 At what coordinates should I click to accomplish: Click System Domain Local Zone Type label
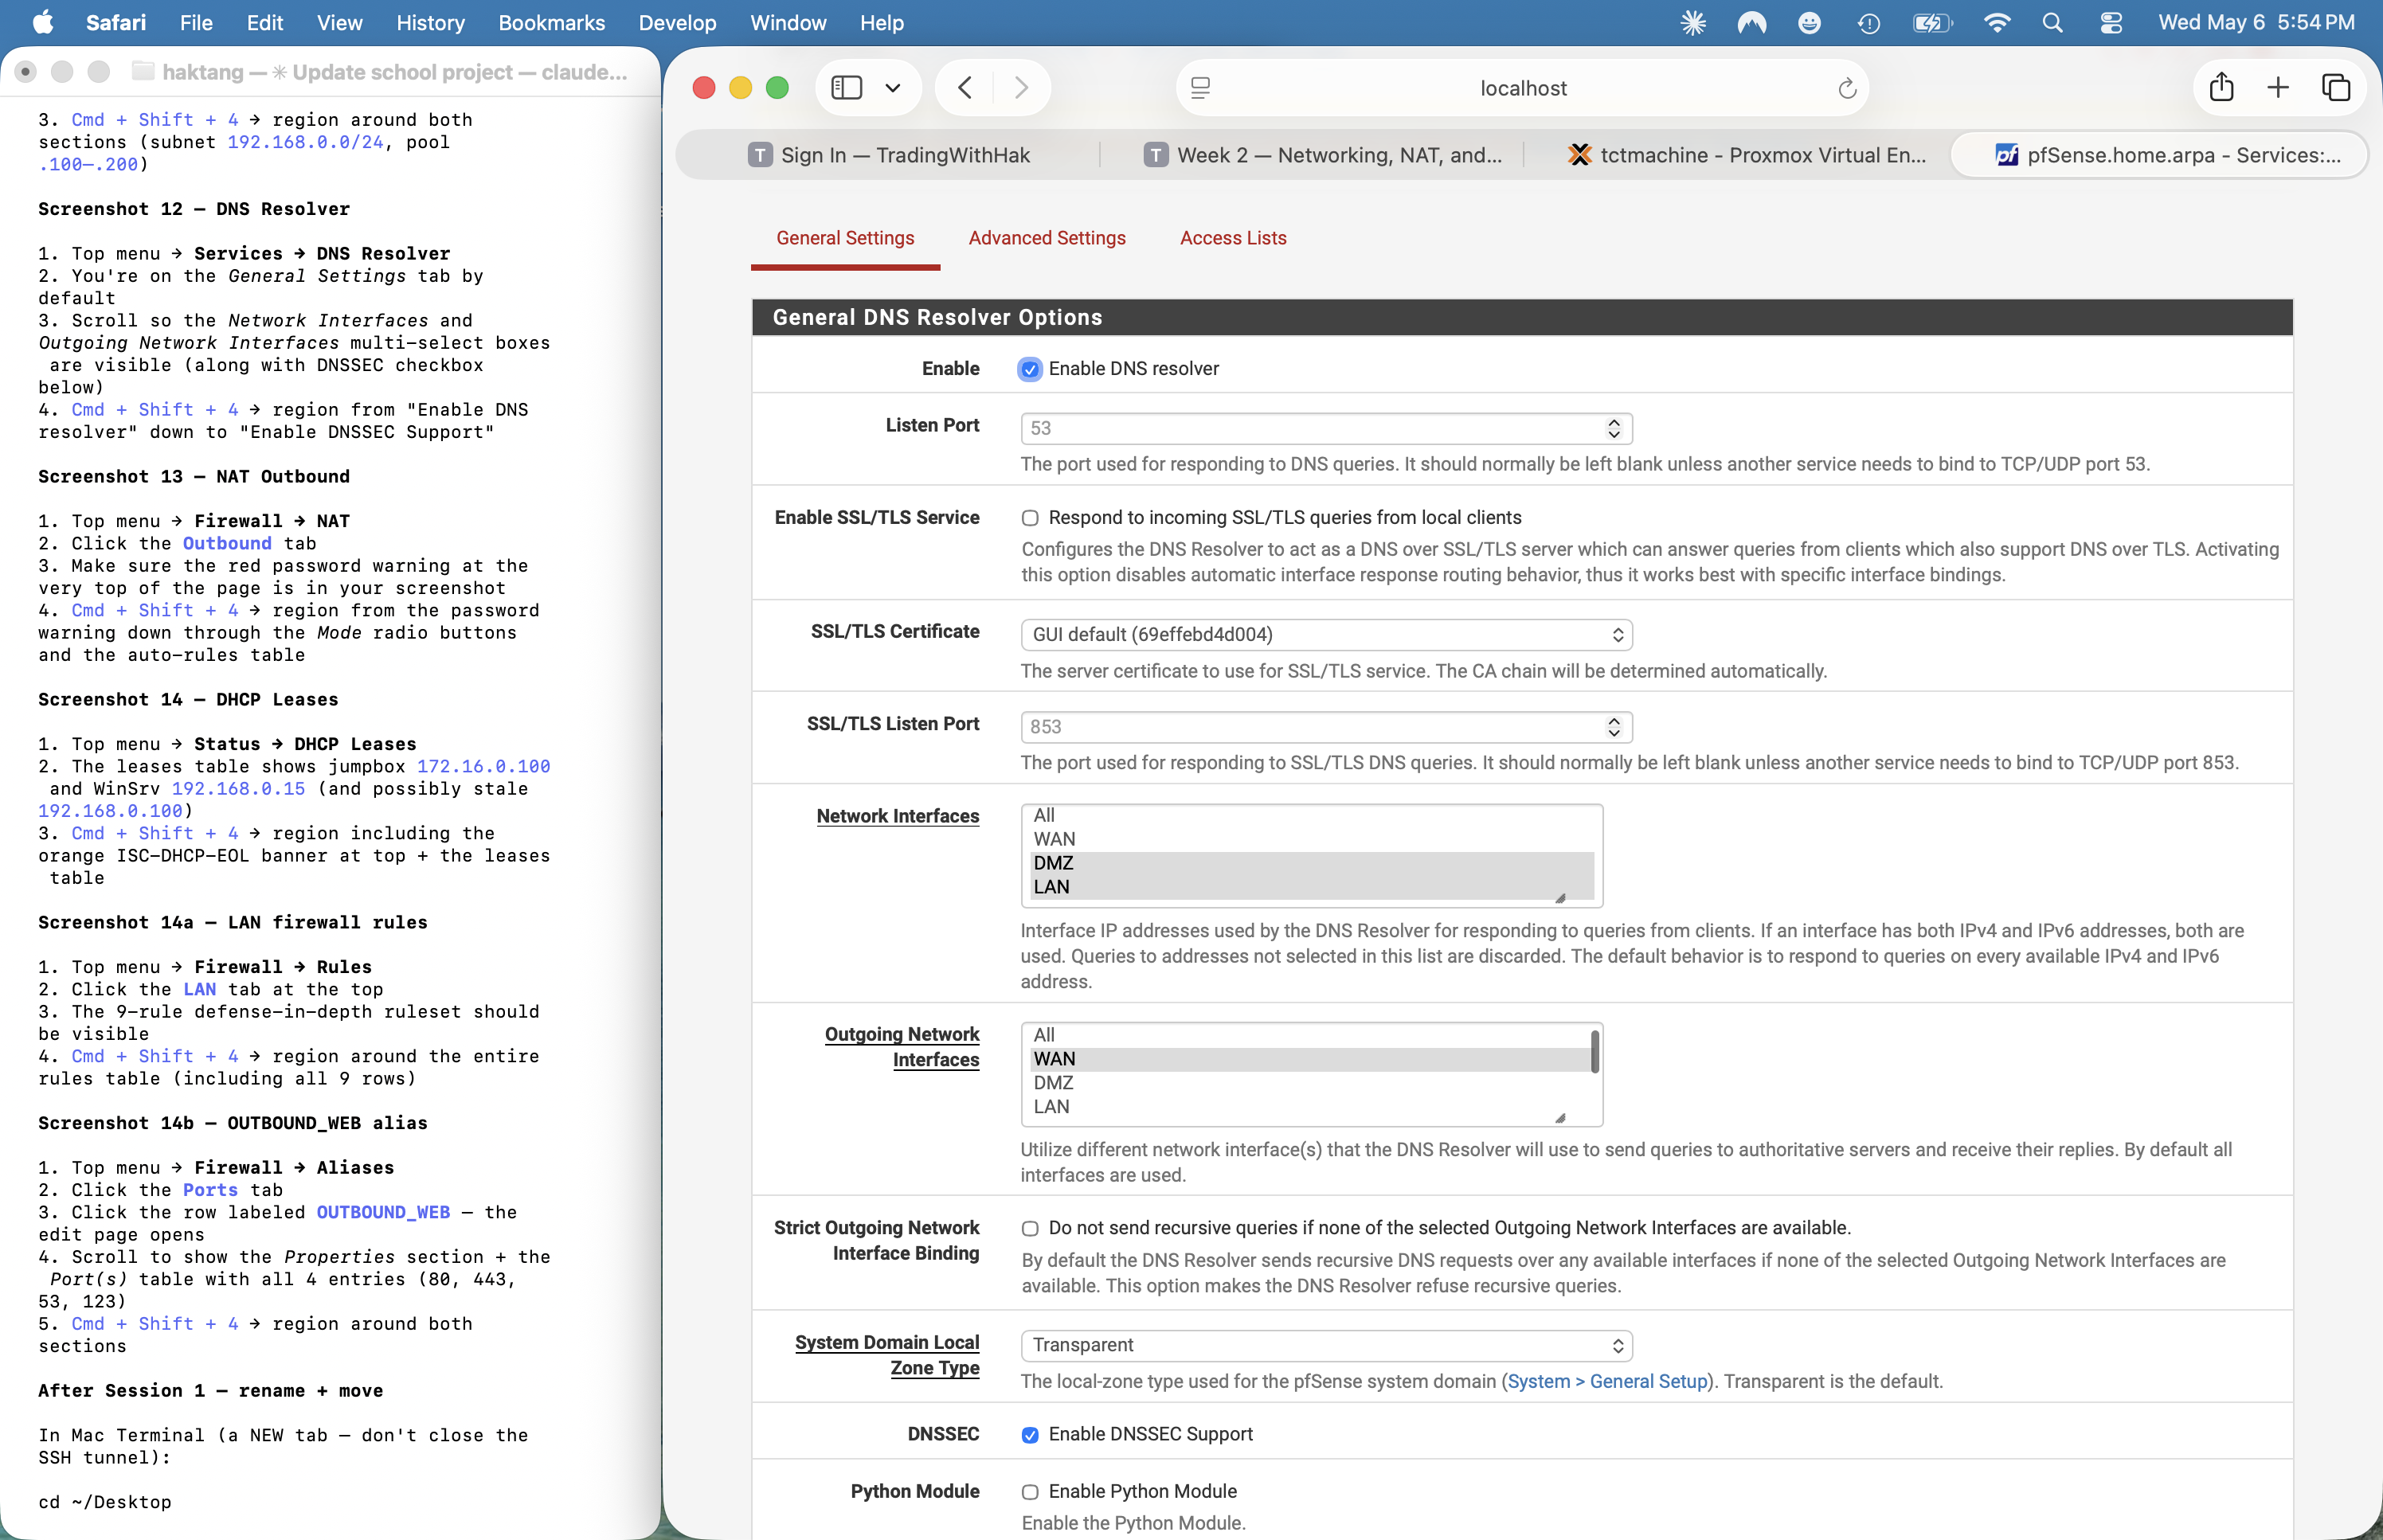tap(886, 1355)
